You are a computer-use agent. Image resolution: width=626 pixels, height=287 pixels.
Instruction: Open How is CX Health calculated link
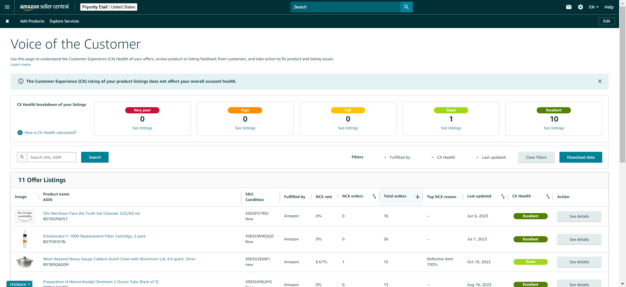click(x=51, y=133)
